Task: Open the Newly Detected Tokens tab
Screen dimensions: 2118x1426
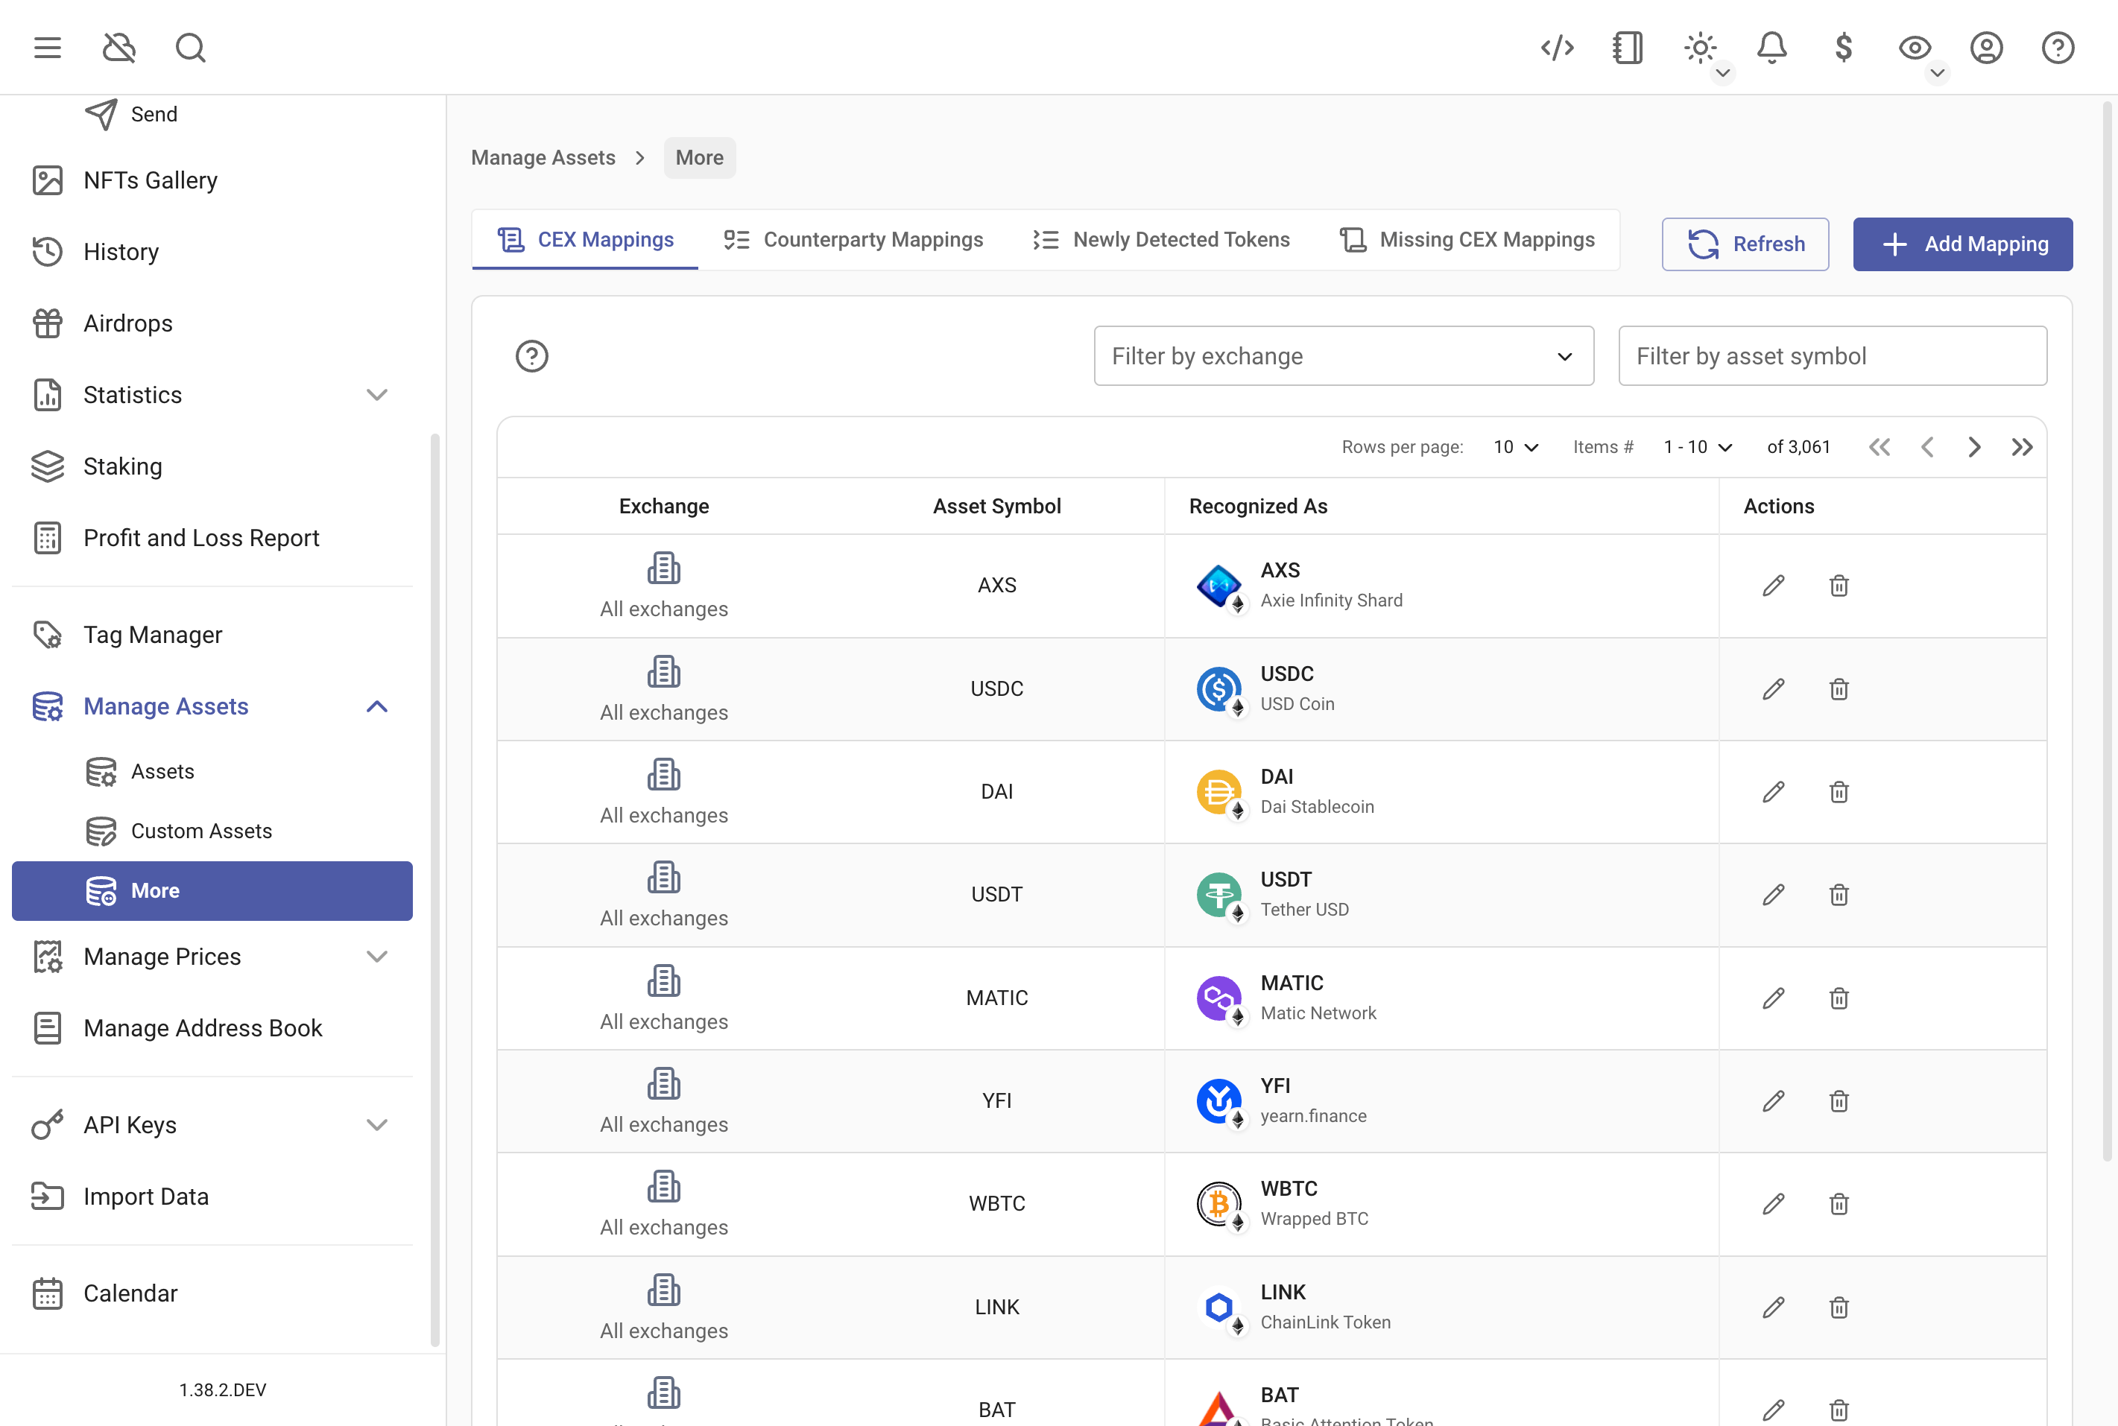Action: coord(1161,239)
